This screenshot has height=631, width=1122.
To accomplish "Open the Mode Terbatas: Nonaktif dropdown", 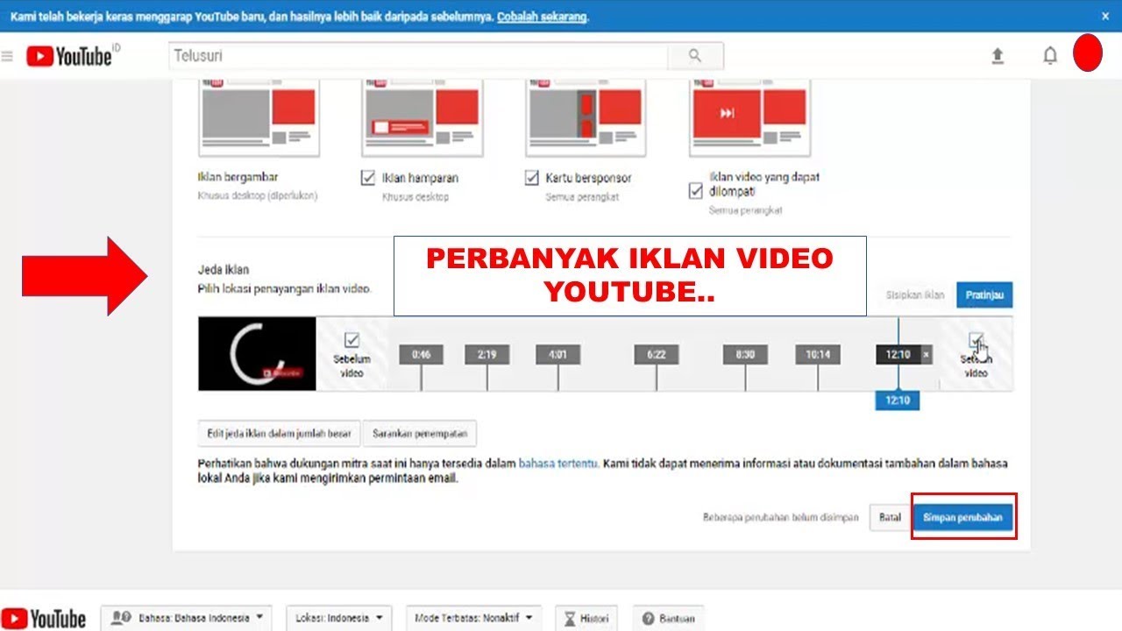I will click(x=473, y=618).
